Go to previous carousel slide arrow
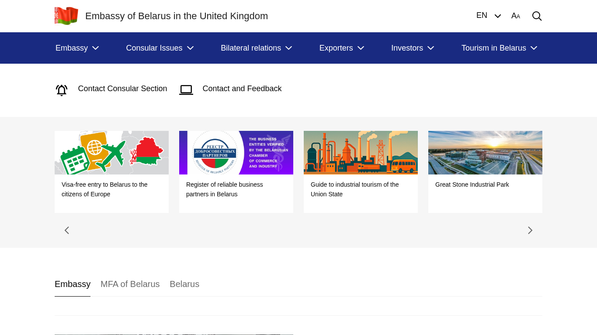 coord(67,230)
